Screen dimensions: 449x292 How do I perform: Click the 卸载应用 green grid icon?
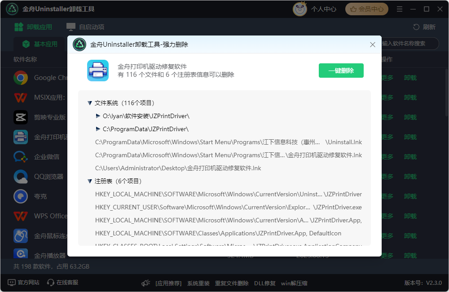coord(19,27)
